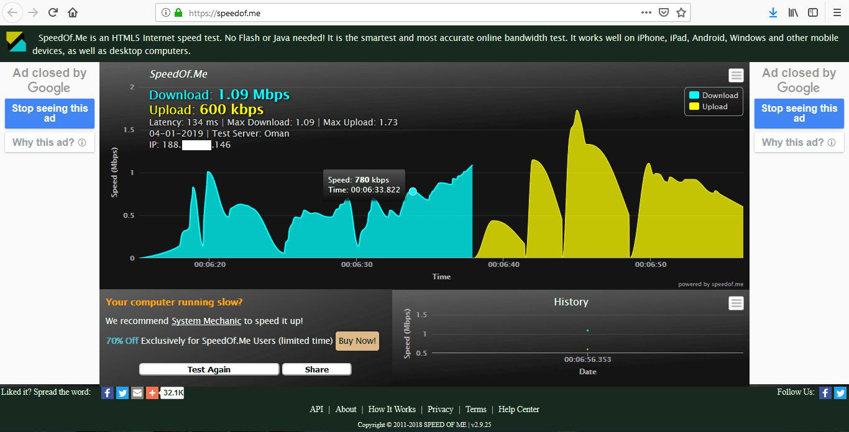Reload the speedof.me page
Image resolution: width=849 pixels, height=432 pixels.
pyautogui.click(x=53, y=12)
